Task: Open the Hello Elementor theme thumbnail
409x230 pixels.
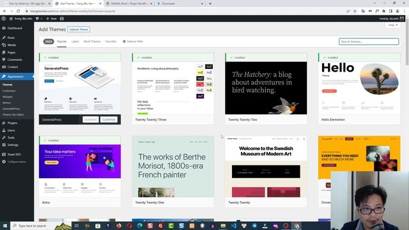Action: 359,88
